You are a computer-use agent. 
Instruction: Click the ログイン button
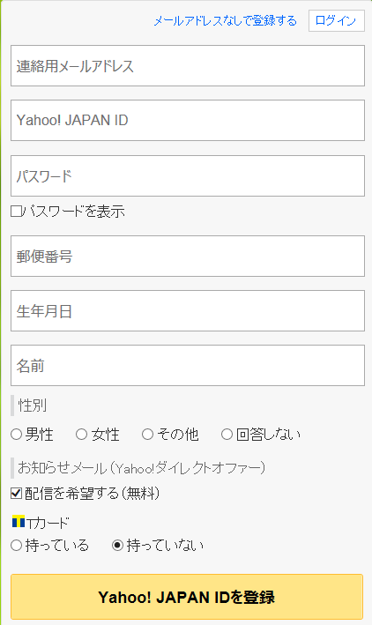[337, 21]
